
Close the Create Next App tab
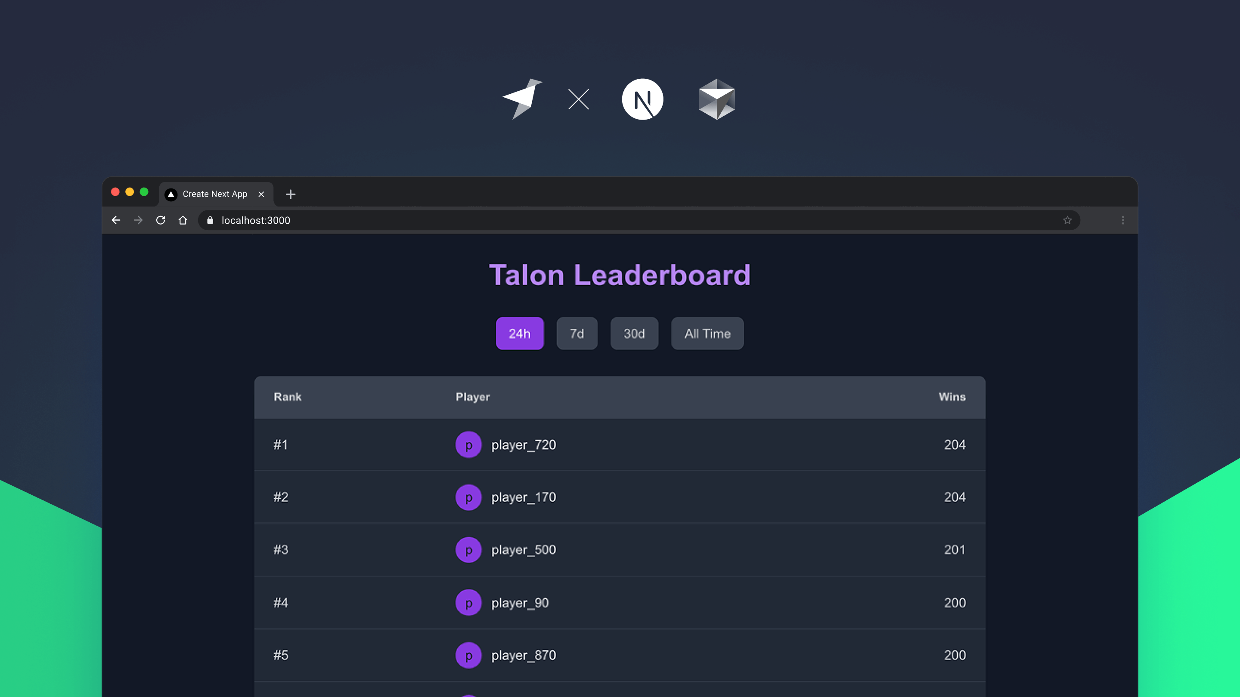pos(261,194)
